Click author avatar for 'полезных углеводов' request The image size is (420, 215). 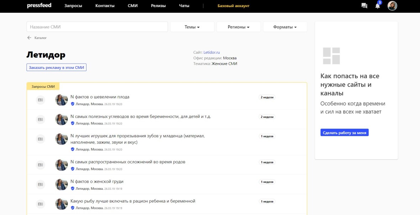tap(62, 119)
